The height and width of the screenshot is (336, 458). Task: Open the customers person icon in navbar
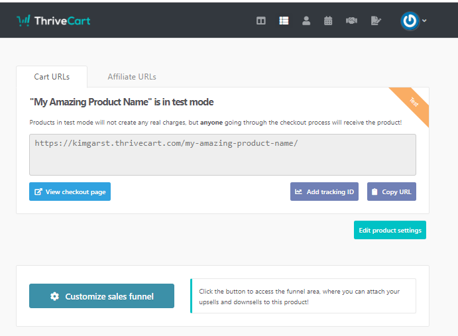tap(306, 21)
